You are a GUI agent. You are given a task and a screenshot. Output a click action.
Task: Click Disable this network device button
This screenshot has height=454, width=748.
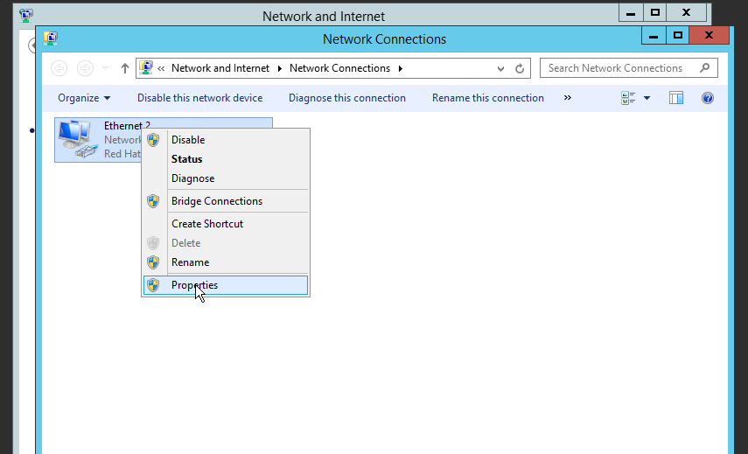(199, 98)
